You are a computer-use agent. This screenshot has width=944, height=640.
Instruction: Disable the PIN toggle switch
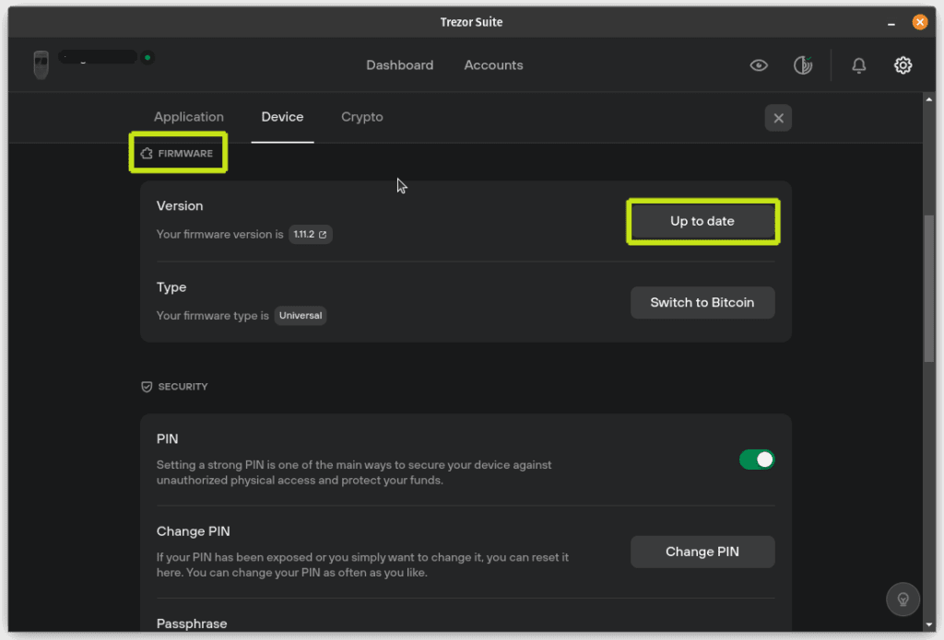click(x=757, y=459)
